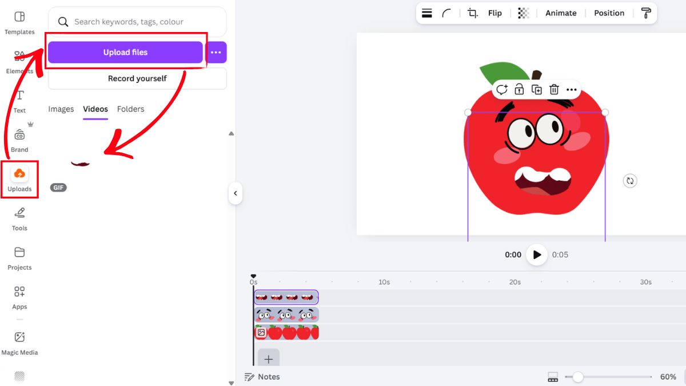Select the Text tool in sidebar

coord(19,101)
